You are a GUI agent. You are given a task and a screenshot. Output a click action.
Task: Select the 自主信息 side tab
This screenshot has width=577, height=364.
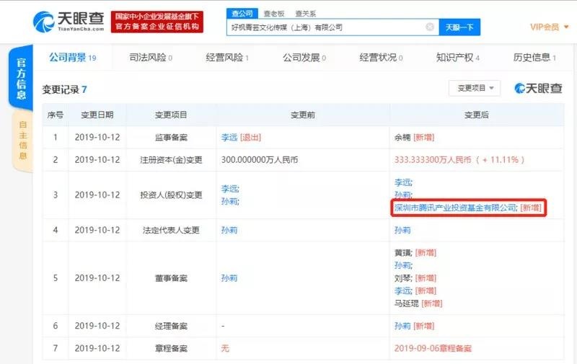(x=22, y=141)
